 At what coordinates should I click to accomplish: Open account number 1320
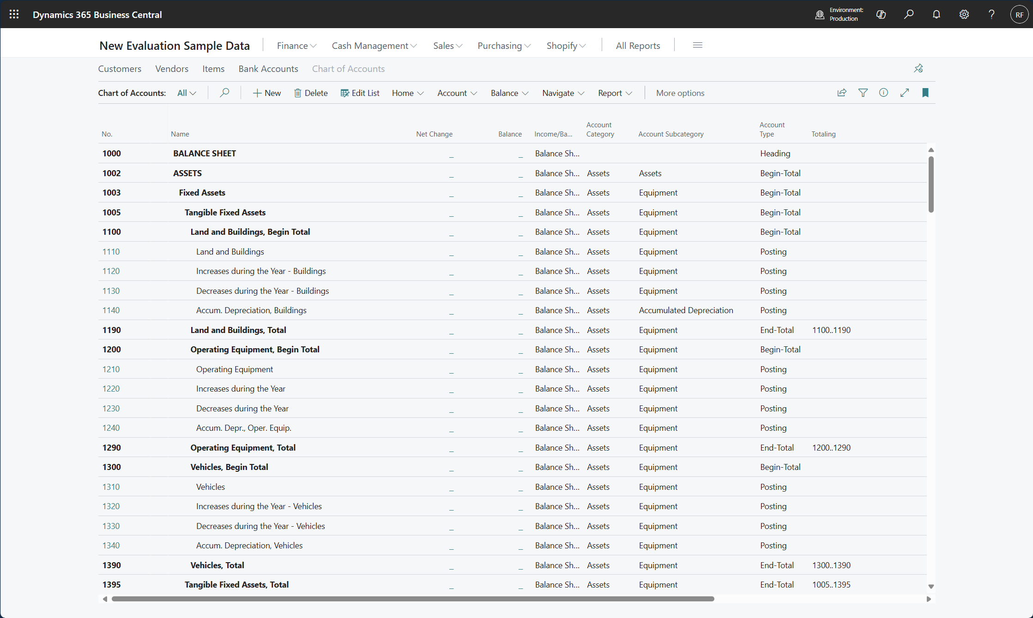pos(111,506)
